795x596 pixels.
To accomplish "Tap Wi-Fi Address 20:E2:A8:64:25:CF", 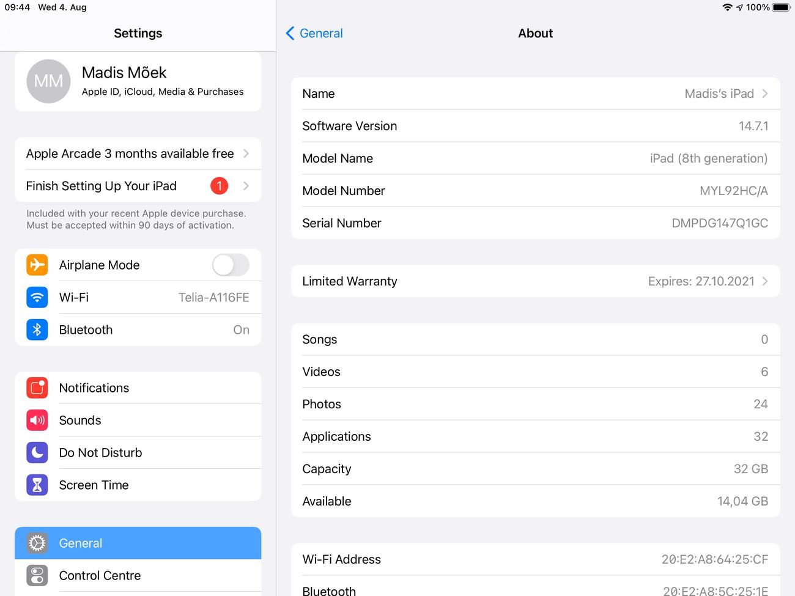I will coord(535,559).
